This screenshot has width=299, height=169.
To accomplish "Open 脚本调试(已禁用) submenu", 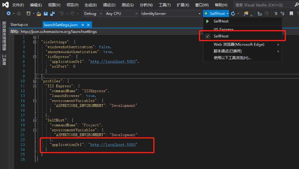I will [x=242, y=51].
